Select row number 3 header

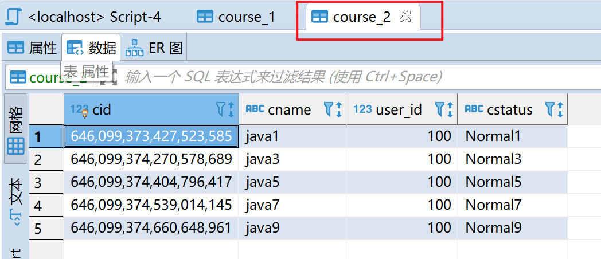tap(38, 182)
